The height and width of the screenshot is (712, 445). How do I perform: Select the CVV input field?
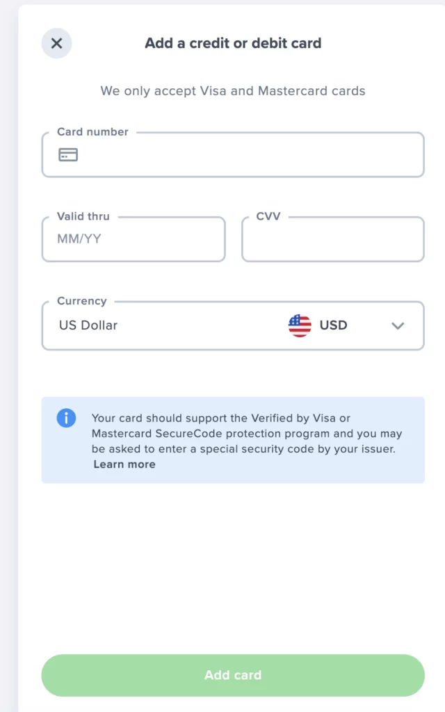(332, 238)
